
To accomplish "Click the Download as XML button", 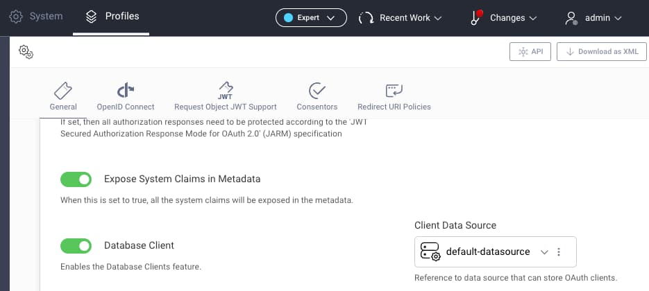I will 602,52.
